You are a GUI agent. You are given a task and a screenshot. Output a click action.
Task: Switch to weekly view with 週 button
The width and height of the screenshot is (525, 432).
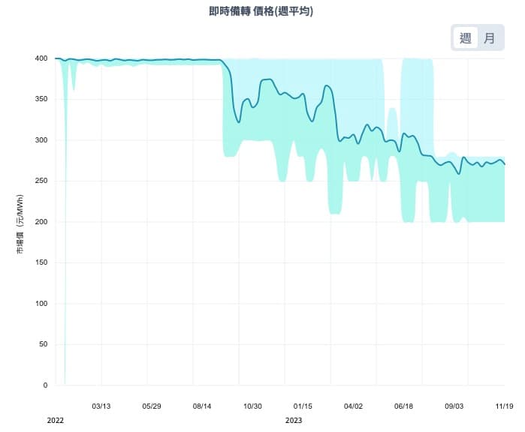click(x=466, y=38)
